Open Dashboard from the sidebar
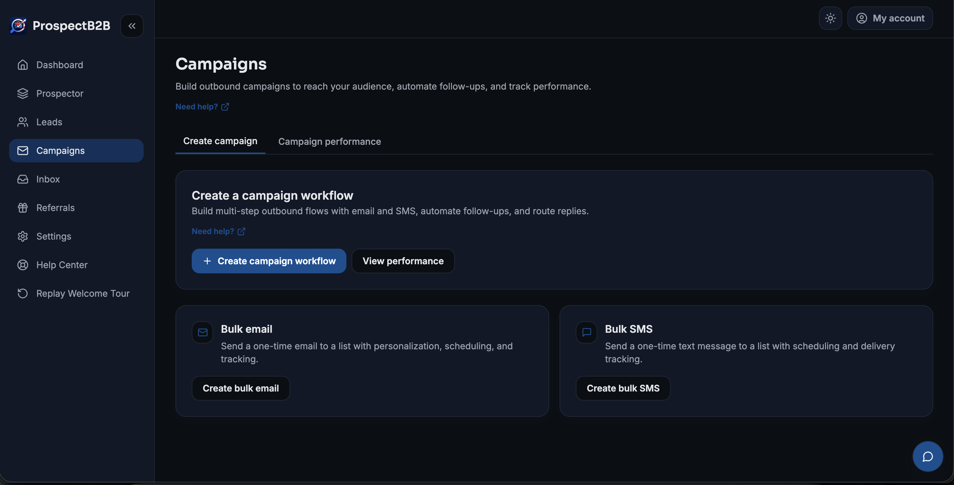This screenshot has width=954, height=485. click(x=60, y=65)
